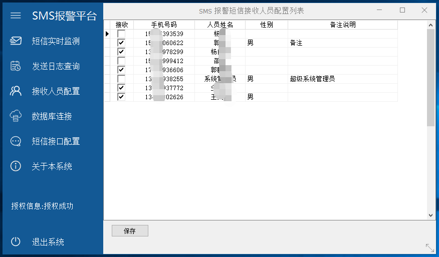439x257 pixels.
Task: Click the 备注说明 column header
Action: tap(343, 25)
